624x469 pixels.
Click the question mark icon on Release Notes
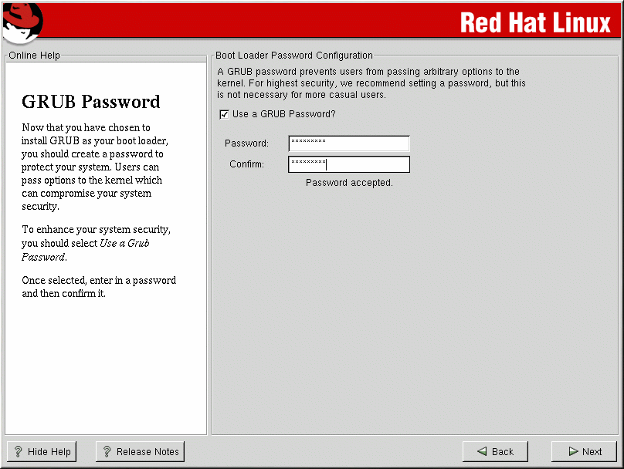coord(107,452)
